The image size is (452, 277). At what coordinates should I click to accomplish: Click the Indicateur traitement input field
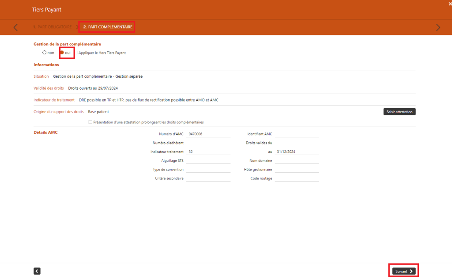tap(208, 152)
